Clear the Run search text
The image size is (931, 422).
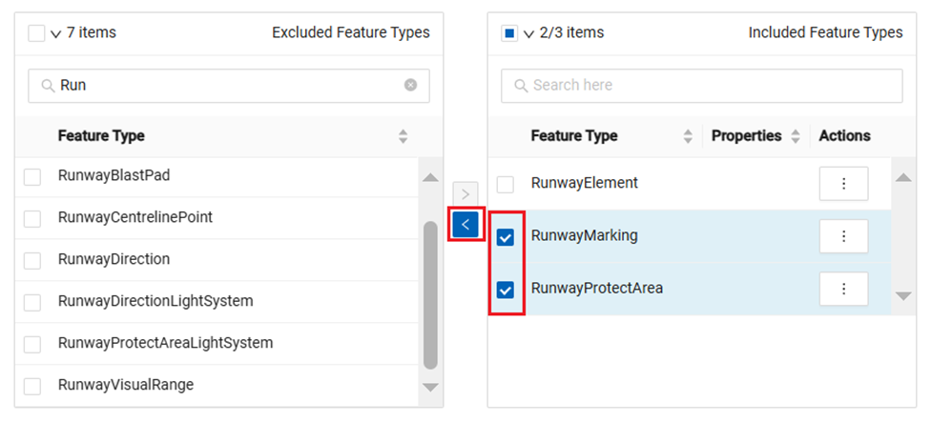coord(410,86)
